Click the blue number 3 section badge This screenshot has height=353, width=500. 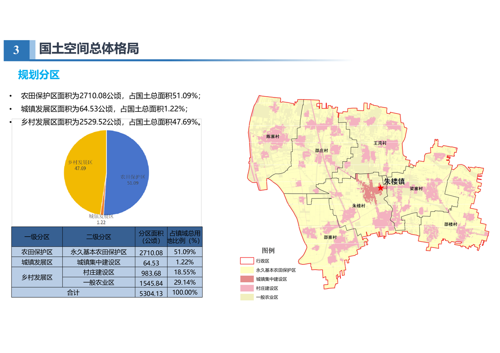pyautogui.click(x=16, y=50)
